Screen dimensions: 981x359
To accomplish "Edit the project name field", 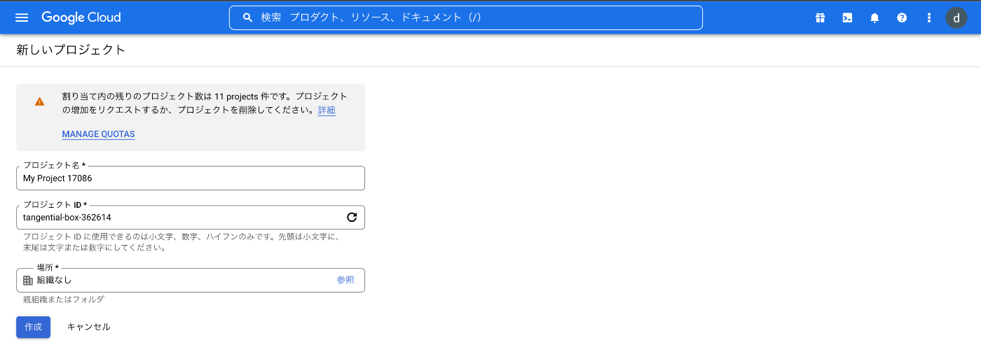I will click(x=190, y=178).
